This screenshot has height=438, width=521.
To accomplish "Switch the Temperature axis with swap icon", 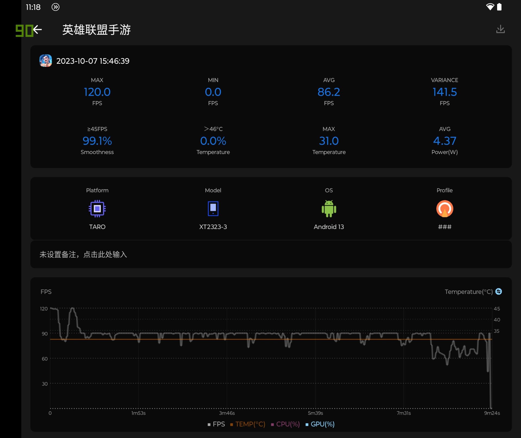I will coord(498,292).
